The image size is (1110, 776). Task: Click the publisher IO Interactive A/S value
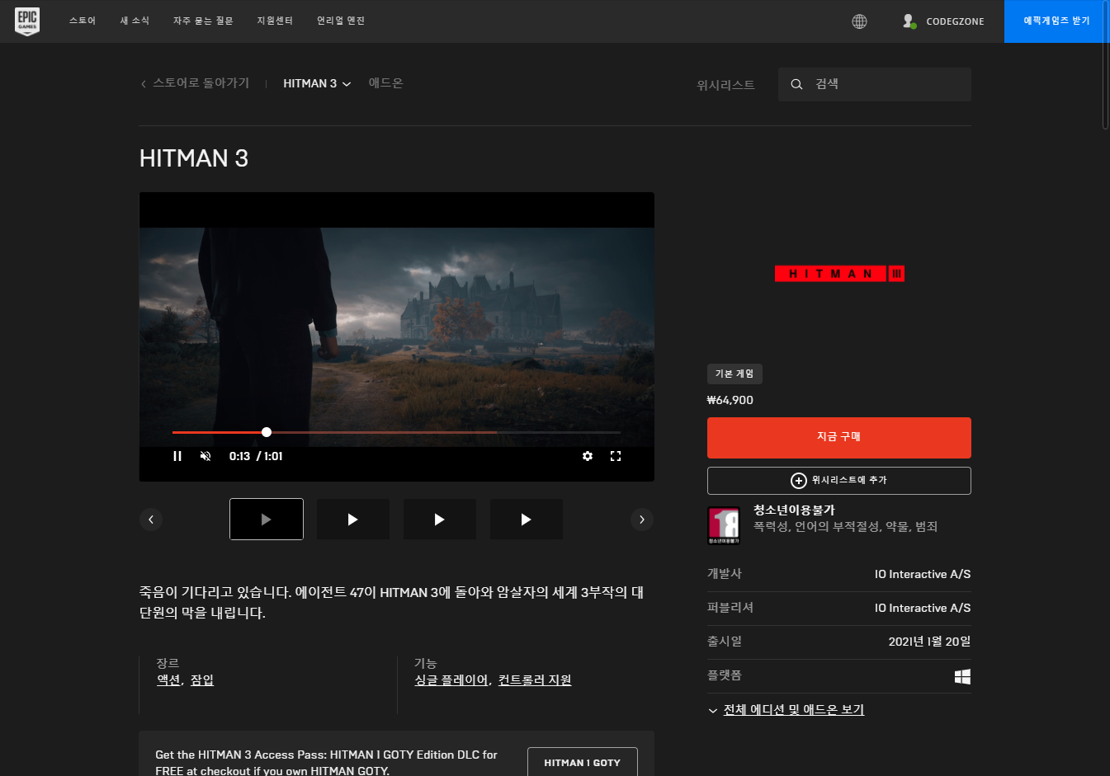tap(923, 608)
